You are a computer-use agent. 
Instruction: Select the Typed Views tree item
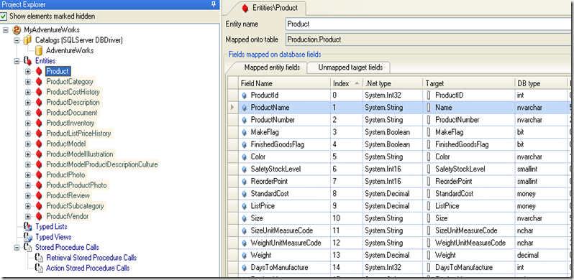click(x=53, y=237)
